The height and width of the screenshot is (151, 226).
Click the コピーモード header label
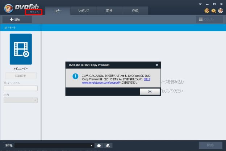10,28
